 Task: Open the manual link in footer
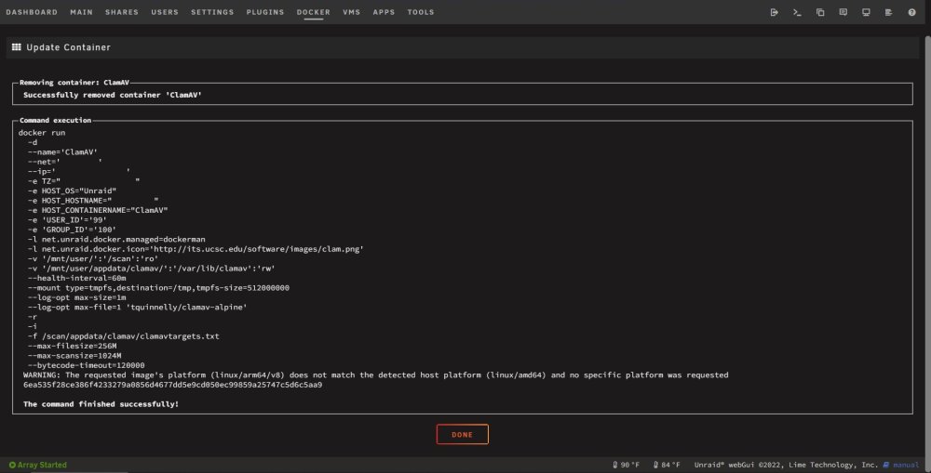point(906,465)
